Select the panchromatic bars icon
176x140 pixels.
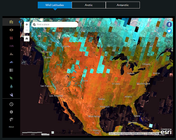(x=11, y=70)
